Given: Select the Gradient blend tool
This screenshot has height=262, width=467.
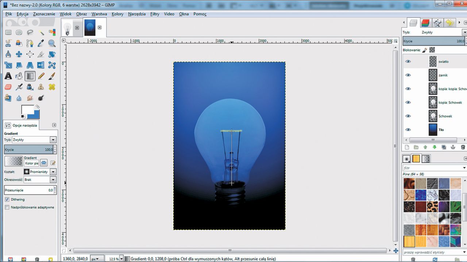Looking at the screenshot, I should point(30,76).
